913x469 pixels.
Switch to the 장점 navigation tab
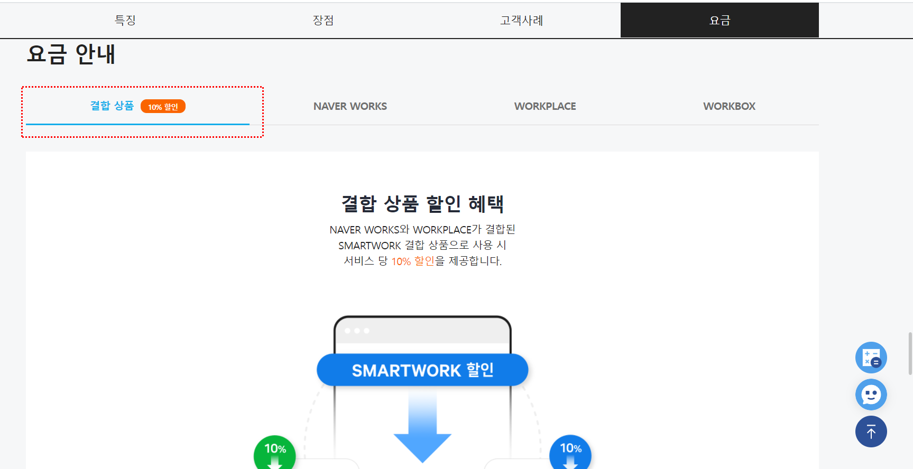323,20
